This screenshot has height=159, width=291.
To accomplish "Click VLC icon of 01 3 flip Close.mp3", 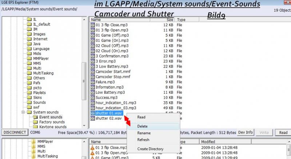I will (x=93, y=148).
